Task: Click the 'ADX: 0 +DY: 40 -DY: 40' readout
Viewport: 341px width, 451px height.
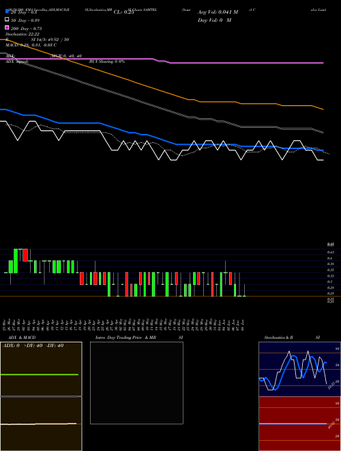Action: click(33, 346)
